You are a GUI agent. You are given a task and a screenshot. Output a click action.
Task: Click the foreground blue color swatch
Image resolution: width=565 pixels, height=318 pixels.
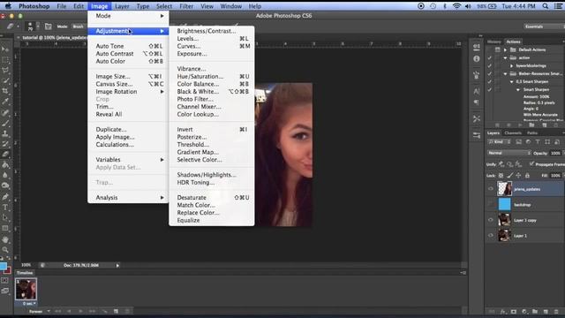[4, 266]
